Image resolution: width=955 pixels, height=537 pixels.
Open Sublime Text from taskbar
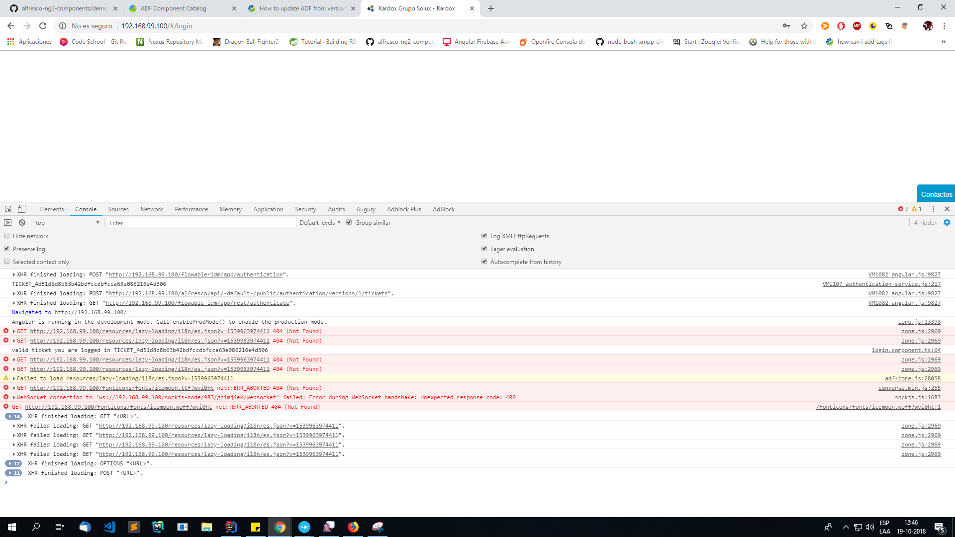134,527
